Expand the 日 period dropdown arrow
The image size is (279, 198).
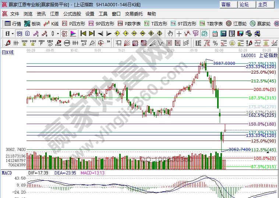(x=13, y=33)
